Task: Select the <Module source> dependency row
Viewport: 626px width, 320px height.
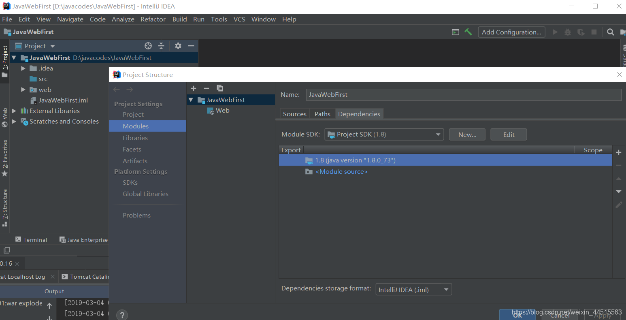Action: tap(445, 172)
